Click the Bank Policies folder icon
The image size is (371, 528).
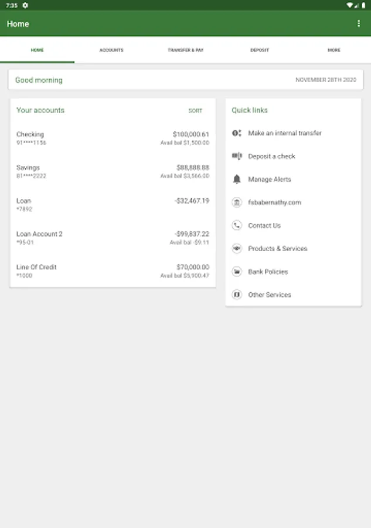(237, 272)
